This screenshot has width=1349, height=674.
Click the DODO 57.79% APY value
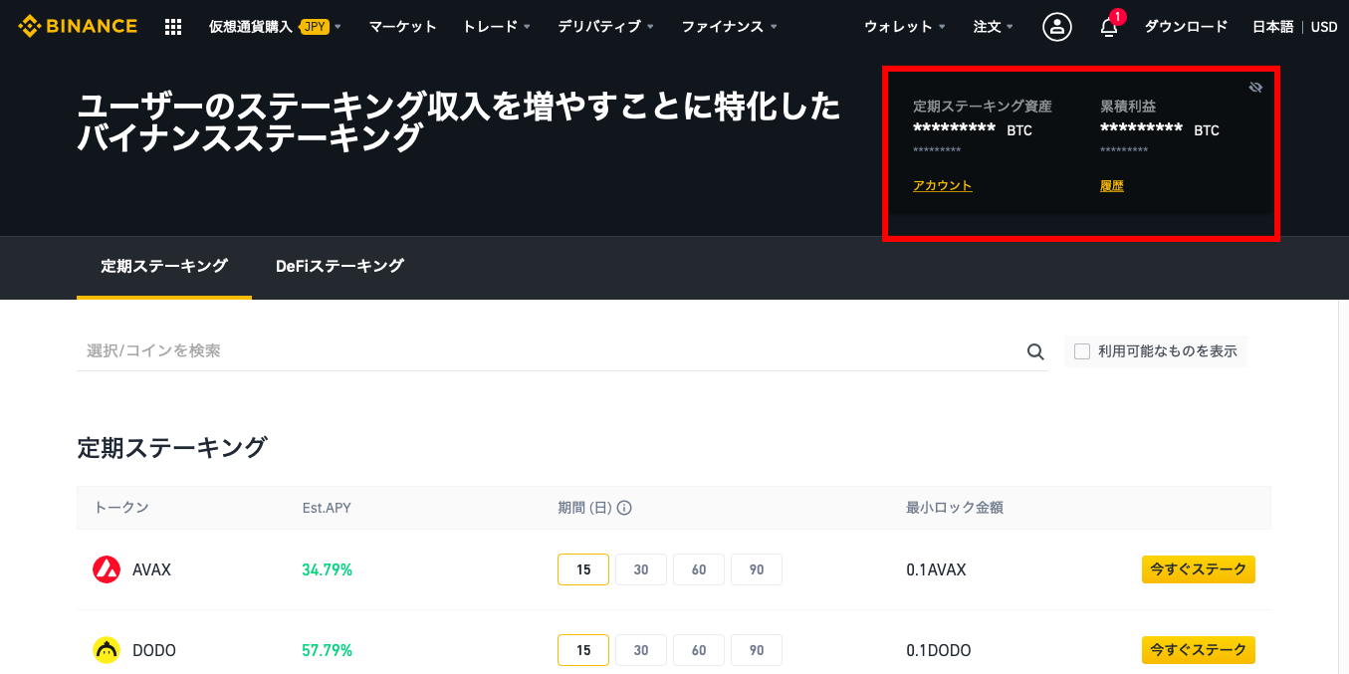tap(328, 651)
